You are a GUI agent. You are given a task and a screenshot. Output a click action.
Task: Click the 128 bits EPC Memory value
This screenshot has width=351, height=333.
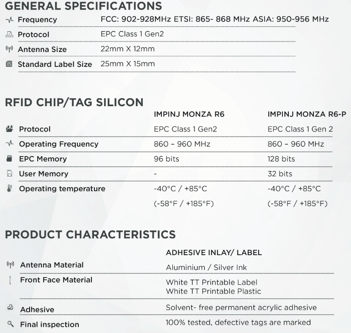click(281, 159)
